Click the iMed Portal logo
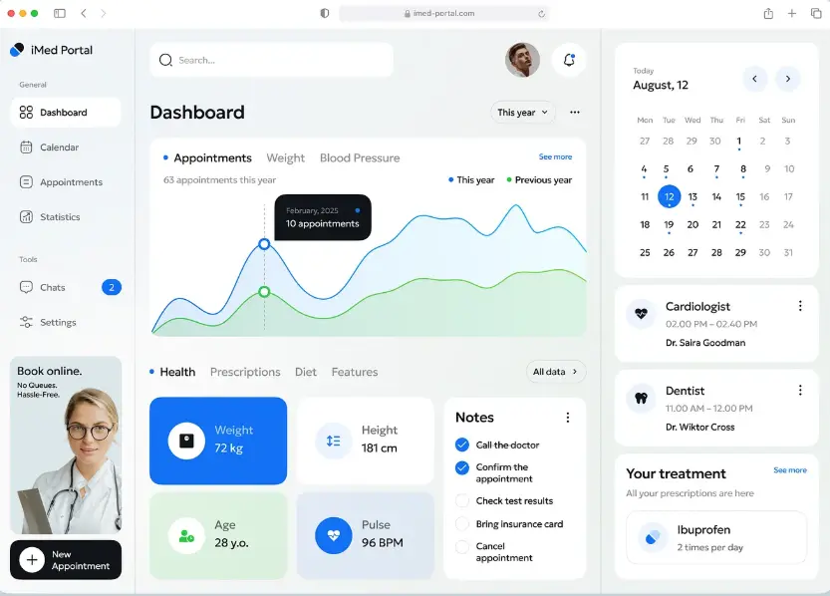Viewport: 830px width, 596px height. pyautogui.click(x=52, y=49)
